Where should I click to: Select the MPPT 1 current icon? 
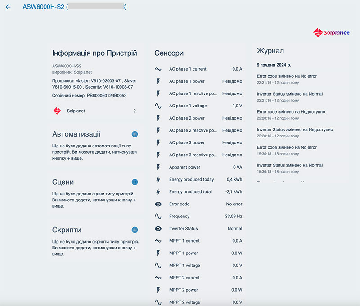pos(158,240)
